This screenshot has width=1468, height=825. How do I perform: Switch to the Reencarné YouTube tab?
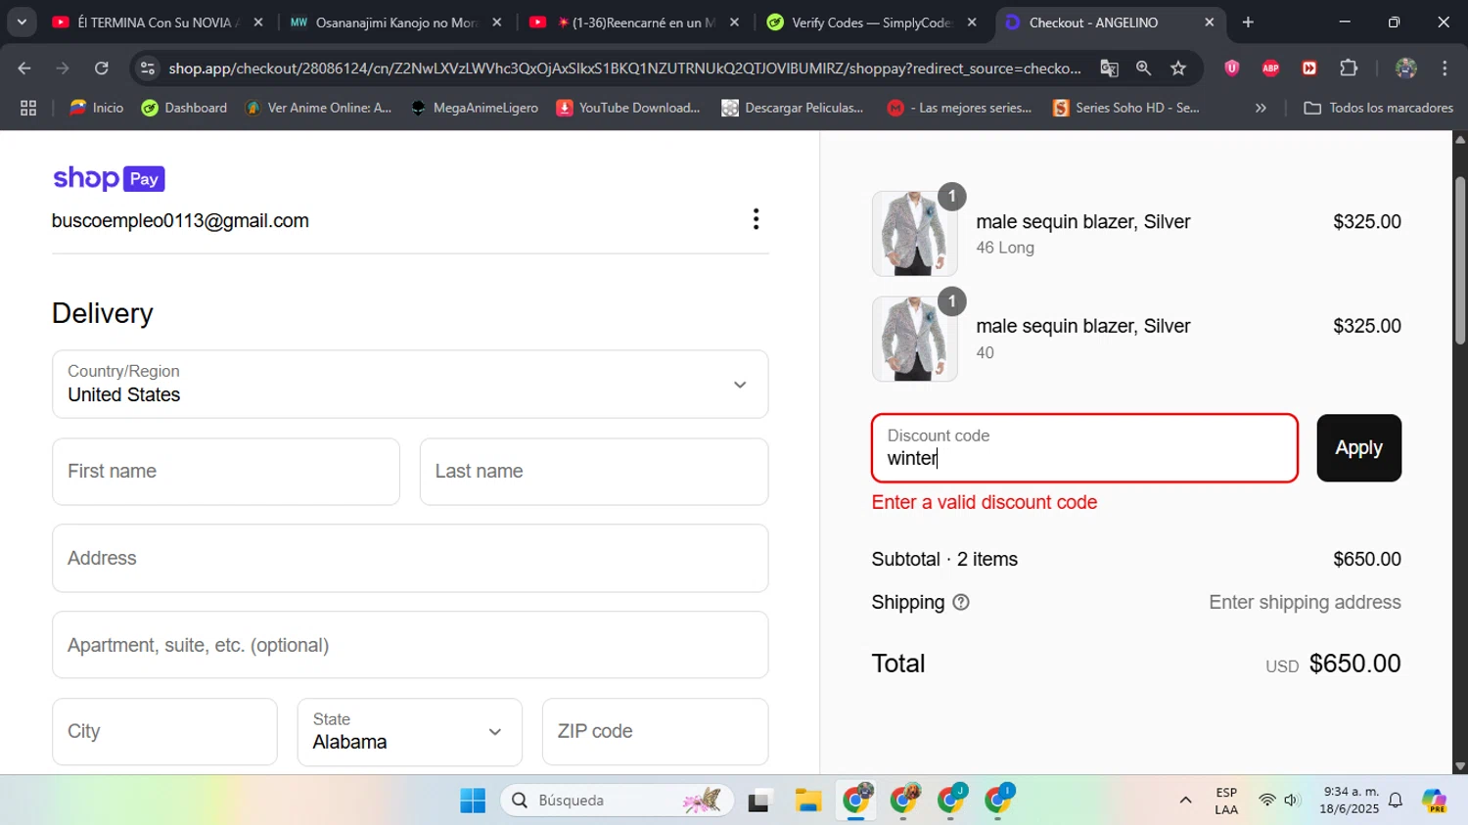coord(635,23)
